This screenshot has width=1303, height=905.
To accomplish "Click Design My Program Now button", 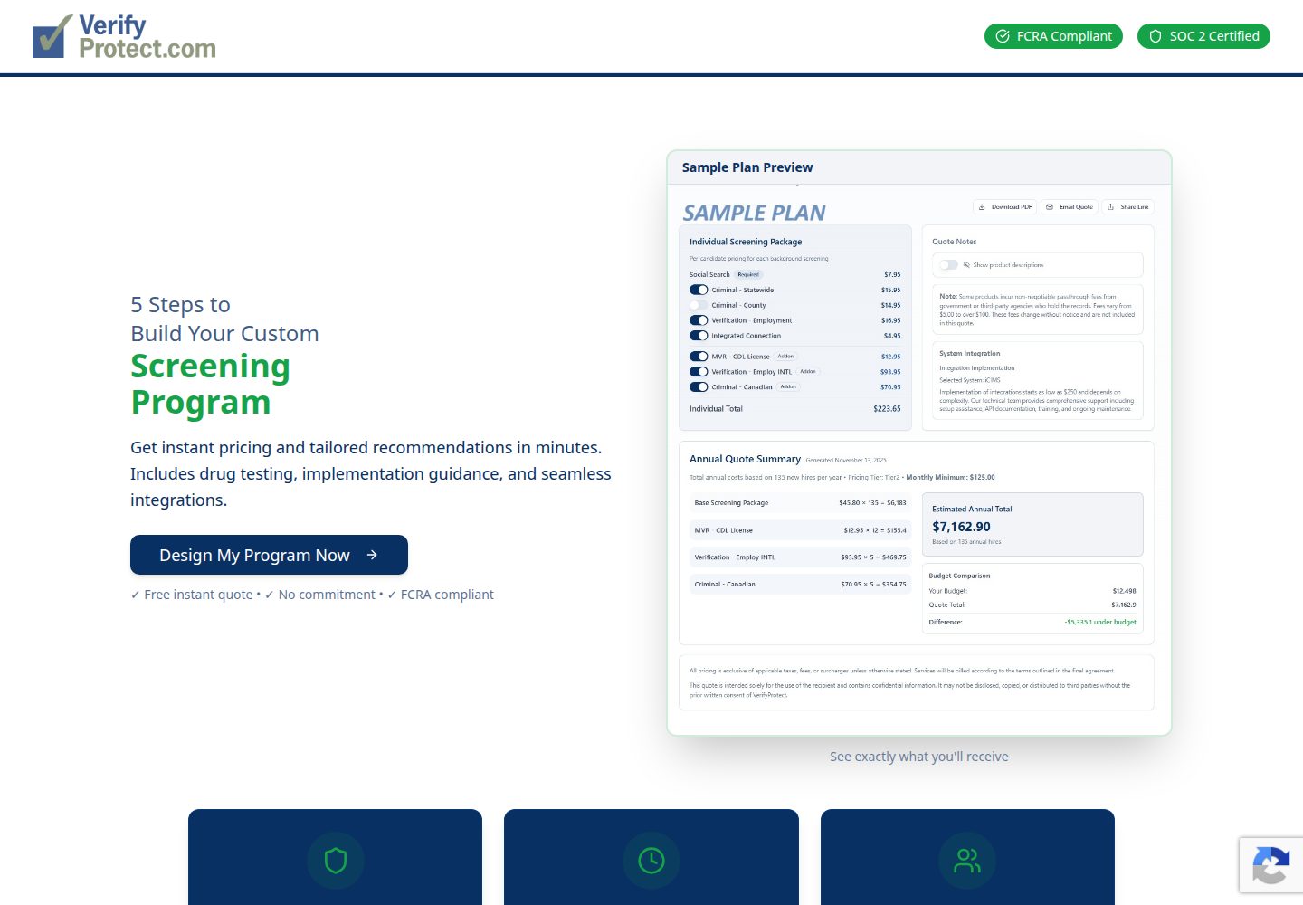I will (269, 555).
